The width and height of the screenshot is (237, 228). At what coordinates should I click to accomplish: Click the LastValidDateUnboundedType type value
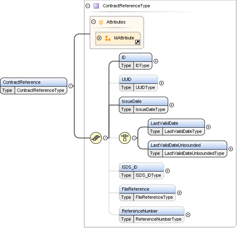click(x=194, y=153)
